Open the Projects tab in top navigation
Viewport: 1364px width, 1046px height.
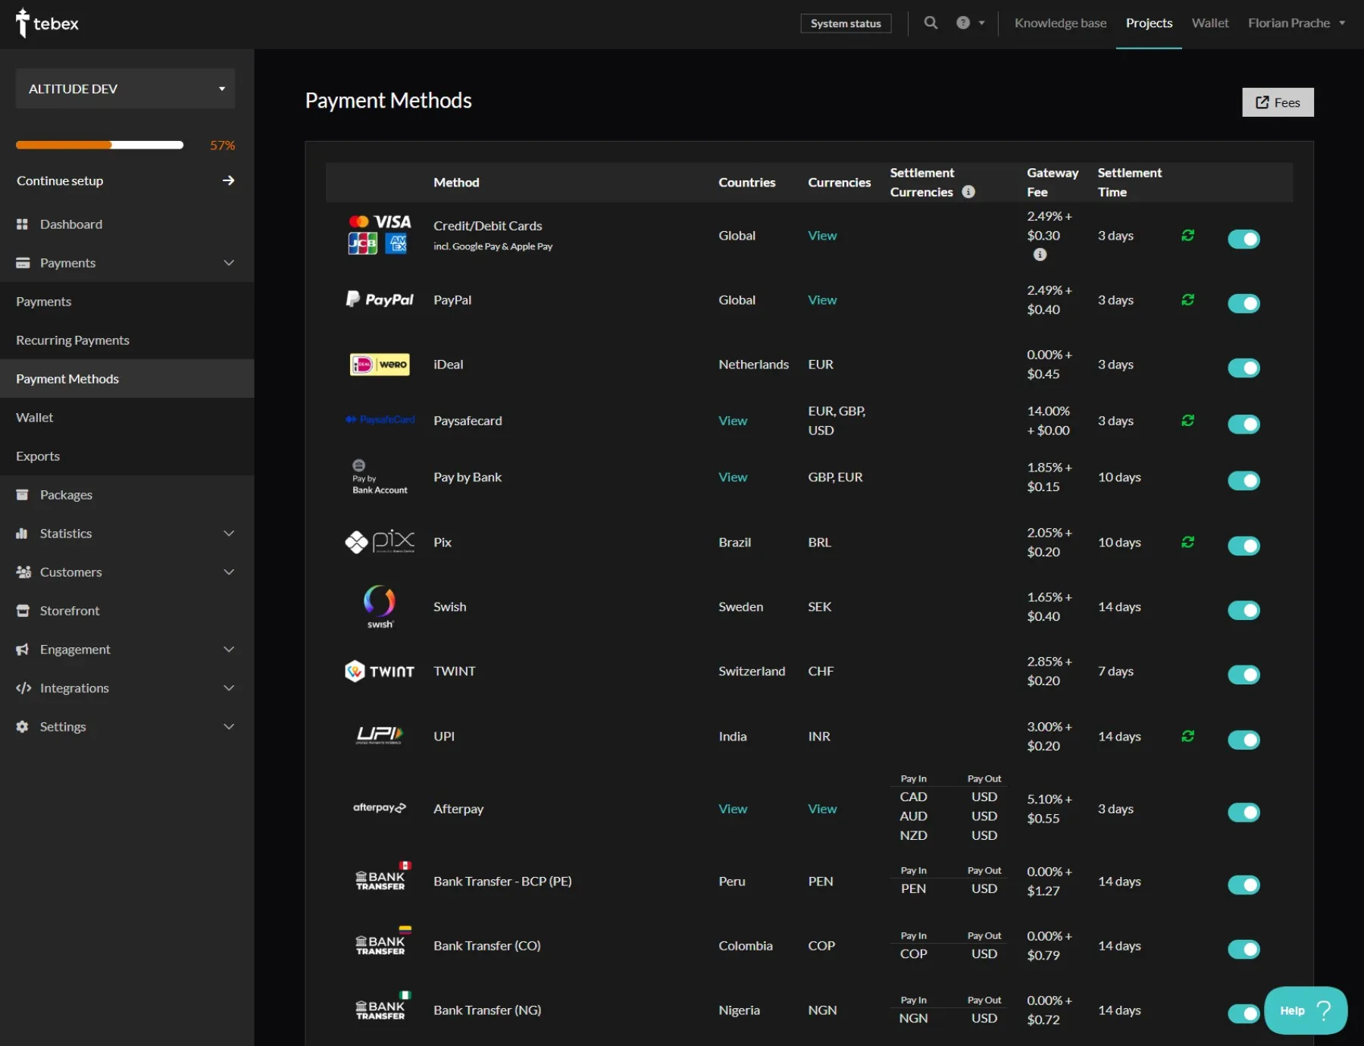pos(1149,23)
